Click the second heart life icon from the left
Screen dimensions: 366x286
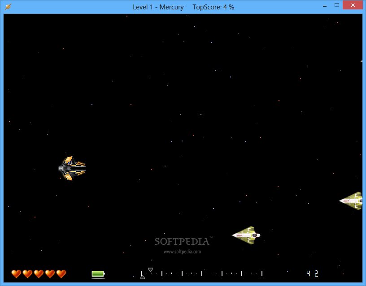pos(27,273)
